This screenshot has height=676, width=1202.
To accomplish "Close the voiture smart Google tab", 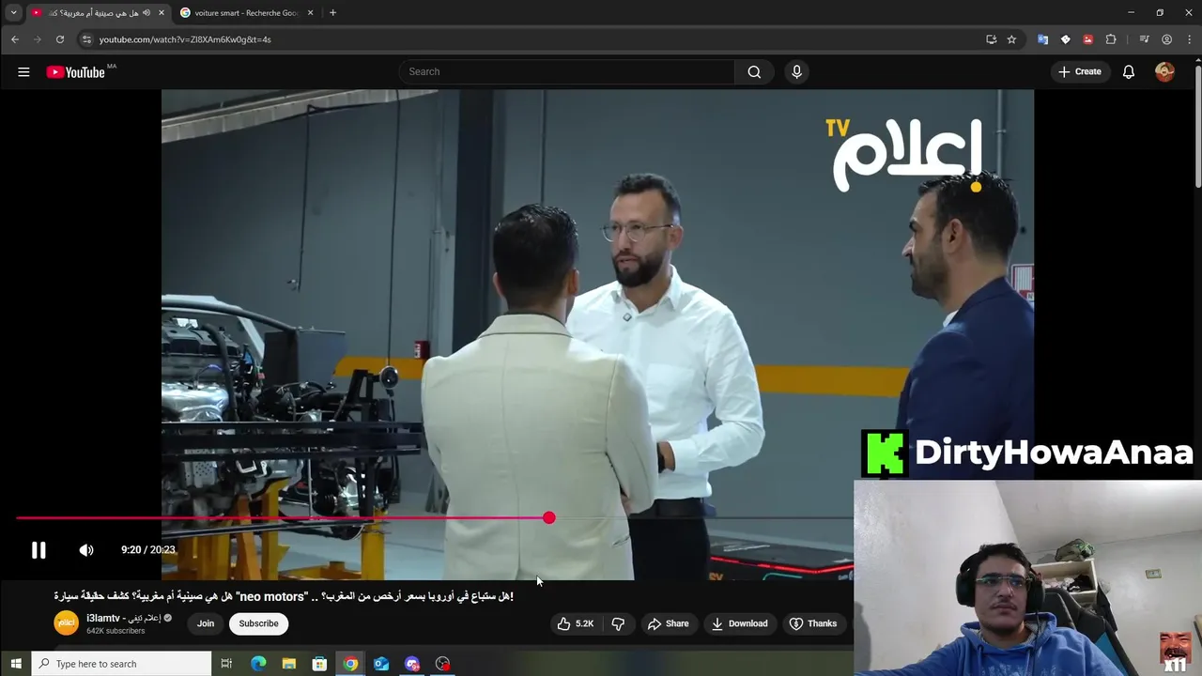I will point(310,13).
